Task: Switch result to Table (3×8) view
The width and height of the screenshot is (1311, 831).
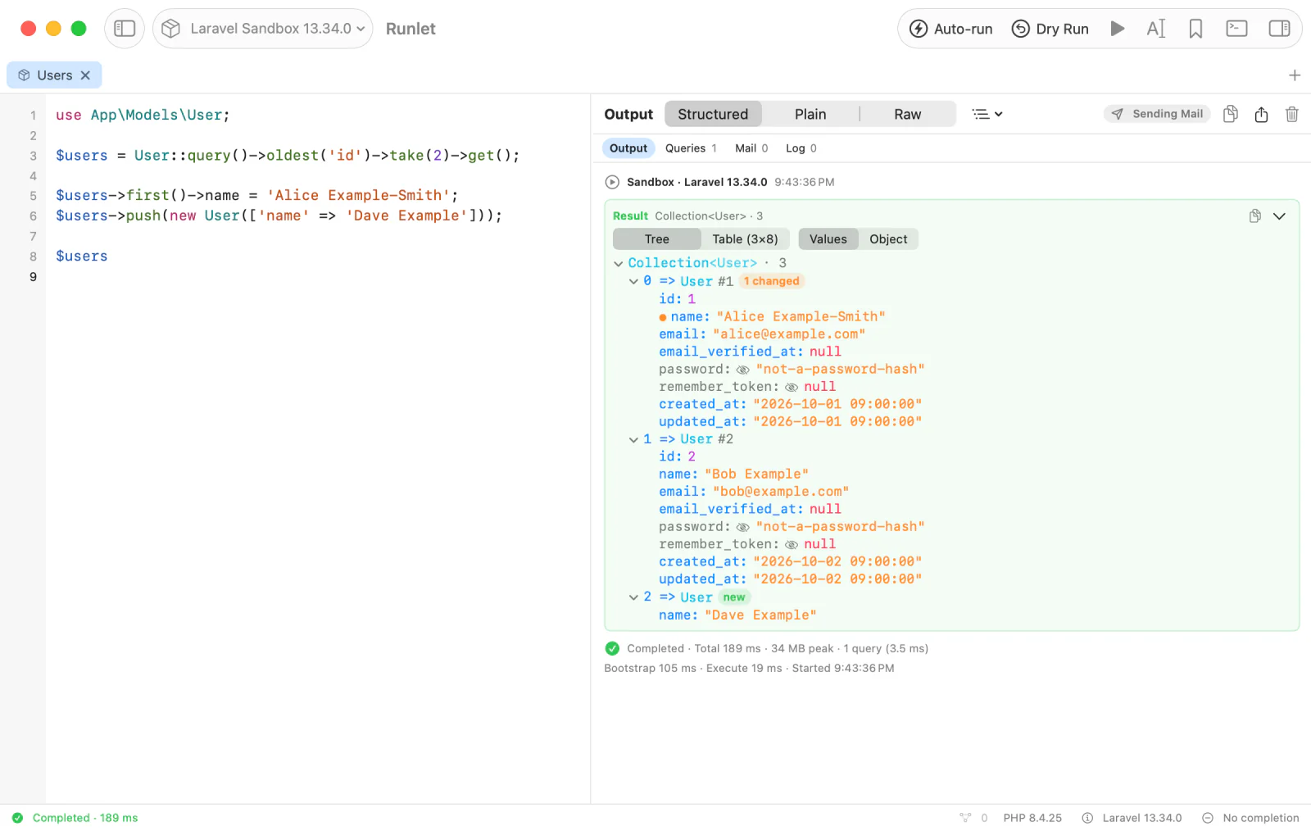Action: coord(745,239)
